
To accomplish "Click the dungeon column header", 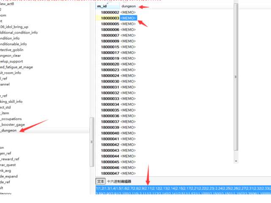I will pos(129,7).
